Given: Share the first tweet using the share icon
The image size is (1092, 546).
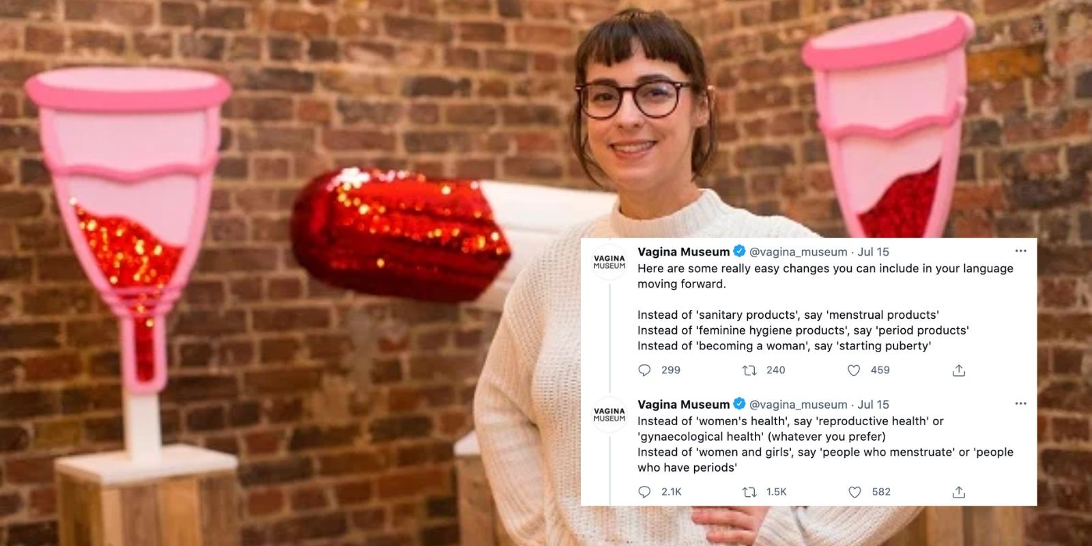Looking at the screenshot, I should (x=959, y=371).
